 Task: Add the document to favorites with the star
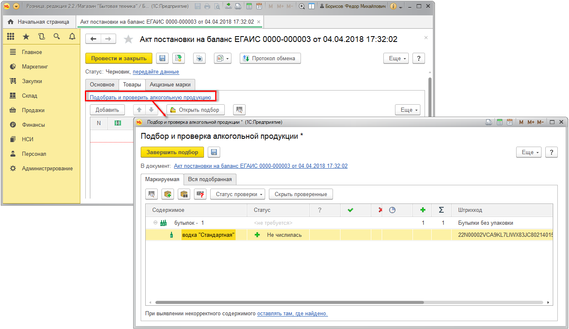point(129,39)
